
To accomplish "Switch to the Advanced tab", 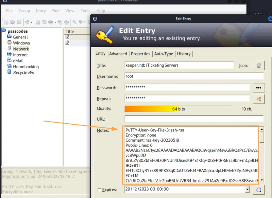I will pos(118,54).
